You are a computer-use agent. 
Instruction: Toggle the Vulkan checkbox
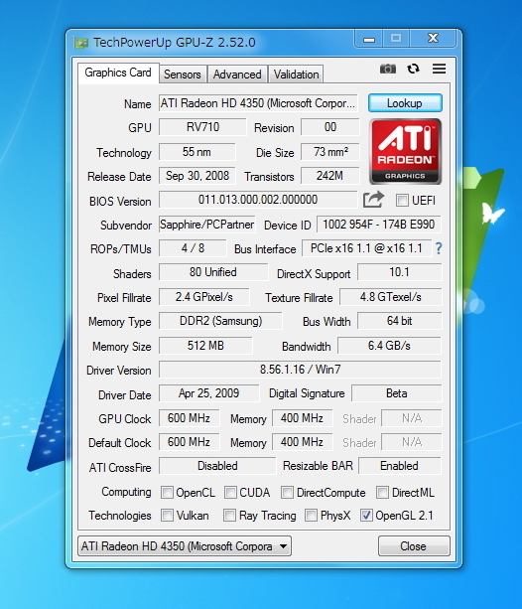(x=167, y=516)
